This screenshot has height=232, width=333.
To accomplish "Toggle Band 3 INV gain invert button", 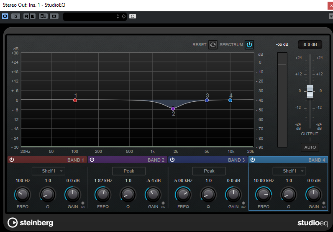I will click(x=243, y=203).
